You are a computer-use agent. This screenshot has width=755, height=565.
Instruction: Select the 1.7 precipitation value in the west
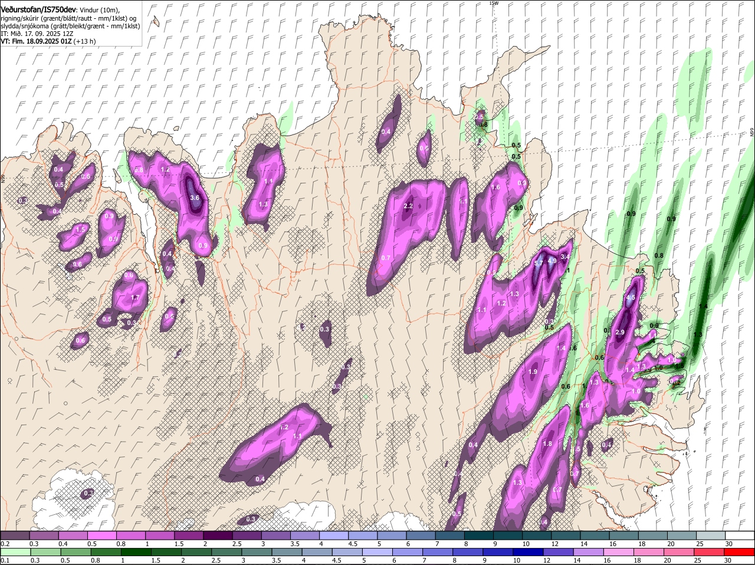click(135, 297)
